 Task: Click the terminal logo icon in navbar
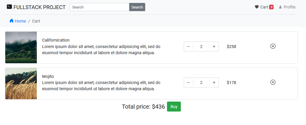[9, 7]
